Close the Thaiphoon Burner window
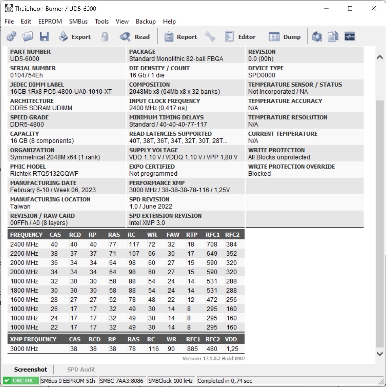Image resolution: width=386 pixels, height=387 pixels. coord(374,8)
